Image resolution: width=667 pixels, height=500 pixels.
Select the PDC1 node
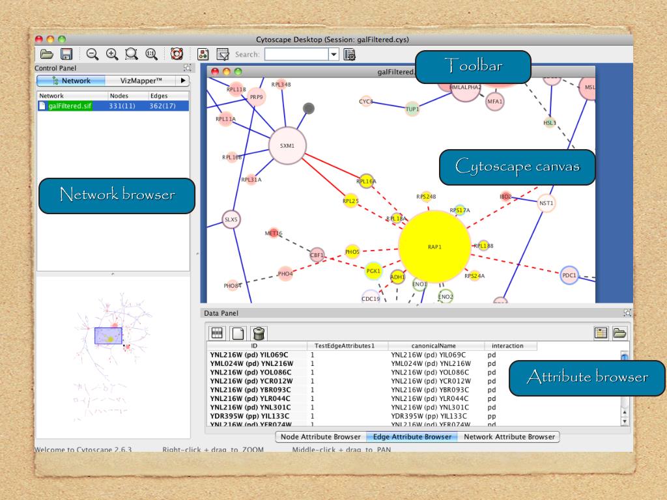(569, 275)
